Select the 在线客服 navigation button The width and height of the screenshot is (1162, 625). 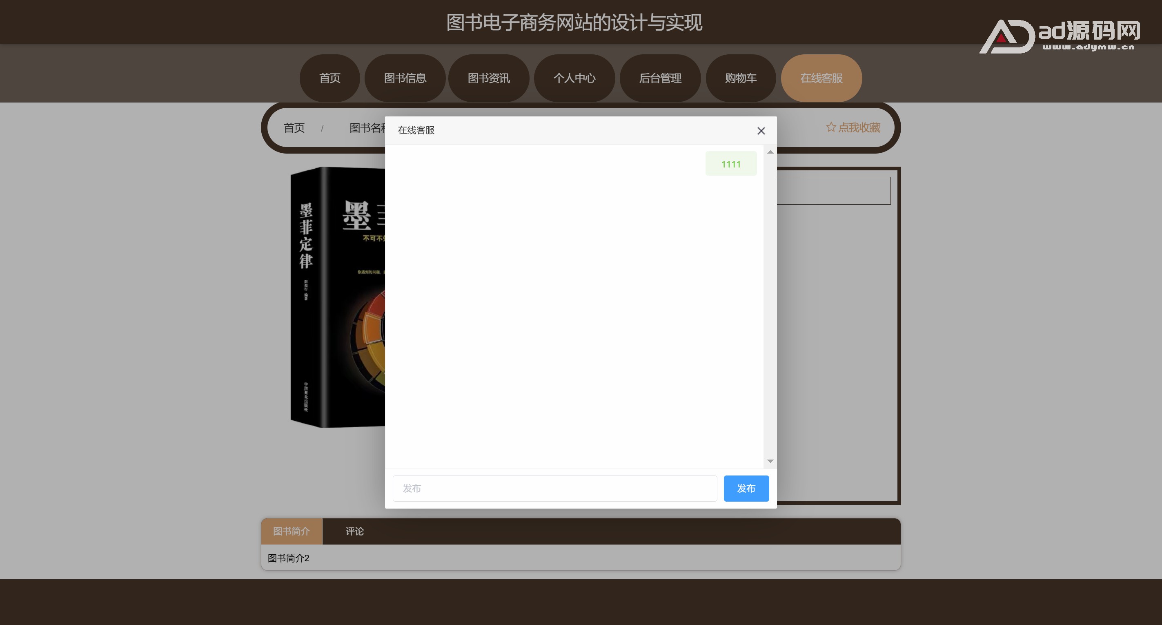click(821, 78)
